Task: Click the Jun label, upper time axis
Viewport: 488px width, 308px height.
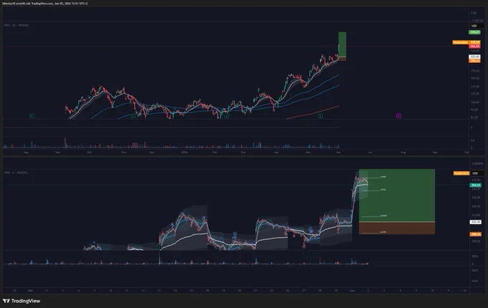Action: point(338,153)
